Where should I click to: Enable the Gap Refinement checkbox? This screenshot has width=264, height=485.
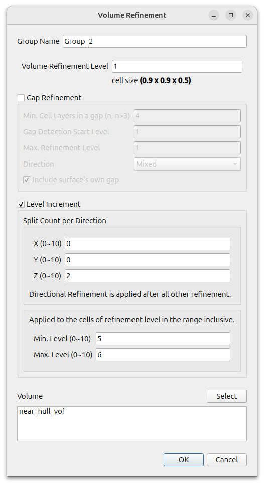point(21,98)
